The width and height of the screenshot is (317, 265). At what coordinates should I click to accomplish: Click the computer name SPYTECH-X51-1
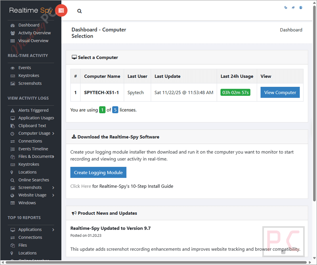[x=101, y=93]
